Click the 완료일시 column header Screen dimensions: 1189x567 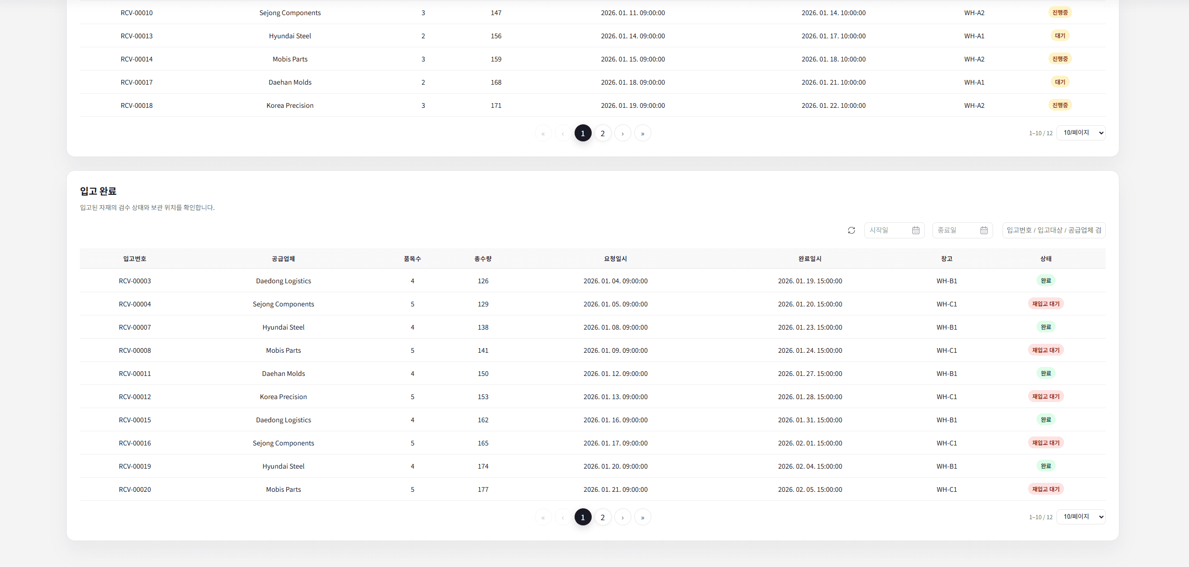(x=809, y=259)
